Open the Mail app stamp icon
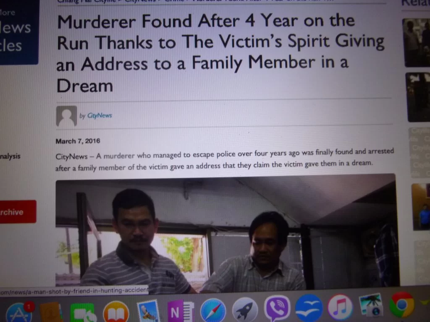This screenshot has height=322, width=430. tap(149, 312)
